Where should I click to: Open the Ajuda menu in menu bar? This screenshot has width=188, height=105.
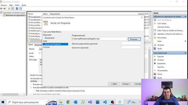[24, 5]
